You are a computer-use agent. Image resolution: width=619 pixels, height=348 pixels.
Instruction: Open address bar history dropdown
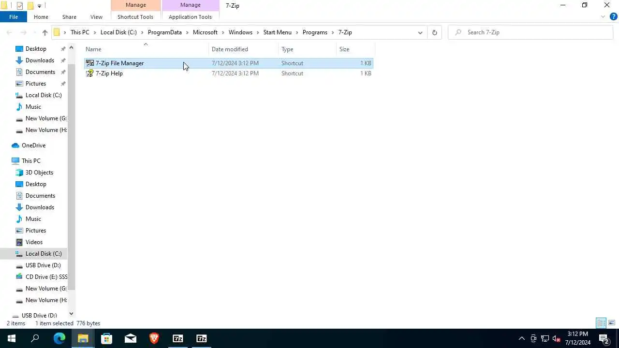point(420,32)
